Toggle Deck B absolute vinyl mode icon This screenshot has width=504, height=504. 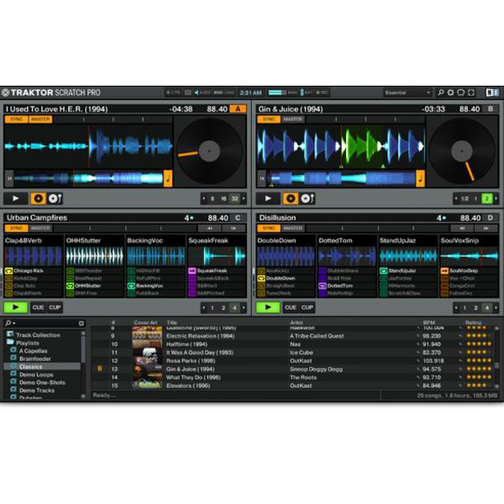(291, 198)
